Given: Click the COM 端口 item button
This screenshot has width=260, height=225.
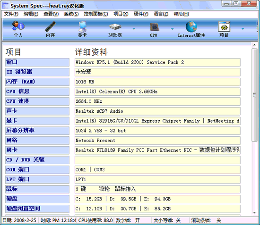Looking at the screenshot, I should (x=37, y=170).
